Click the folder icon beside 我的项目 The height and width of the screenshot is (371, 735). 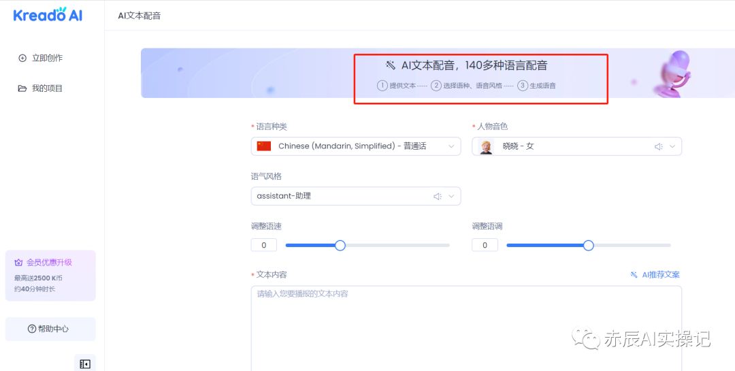coord(22,88)
